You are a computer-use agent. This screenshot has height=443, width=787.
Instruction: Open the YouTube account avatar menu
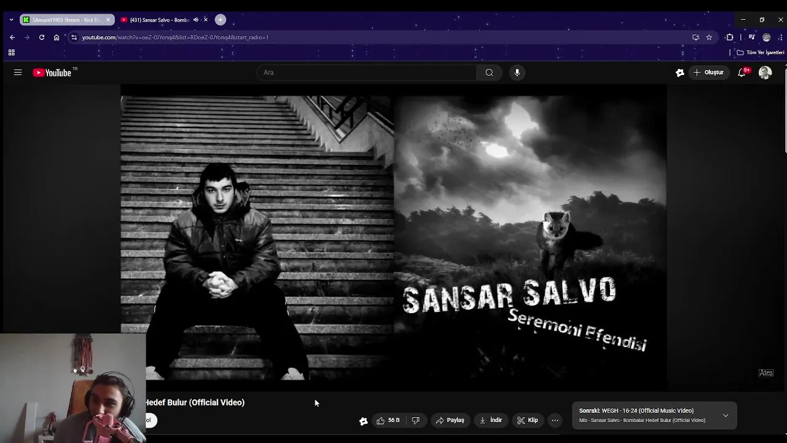tap(765, 73)
